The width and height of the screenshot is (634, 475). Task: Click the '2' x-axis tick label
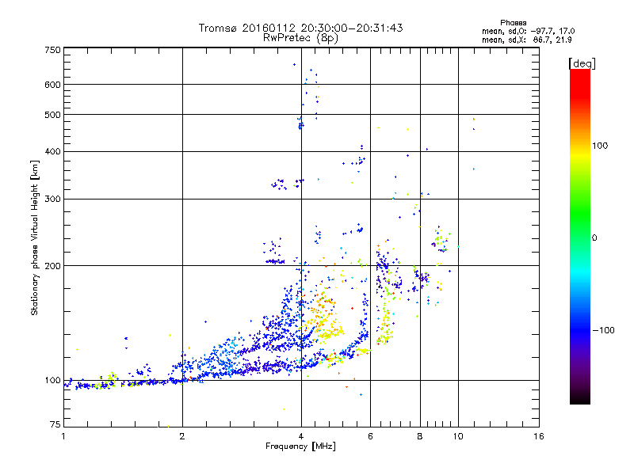(182, 436)
